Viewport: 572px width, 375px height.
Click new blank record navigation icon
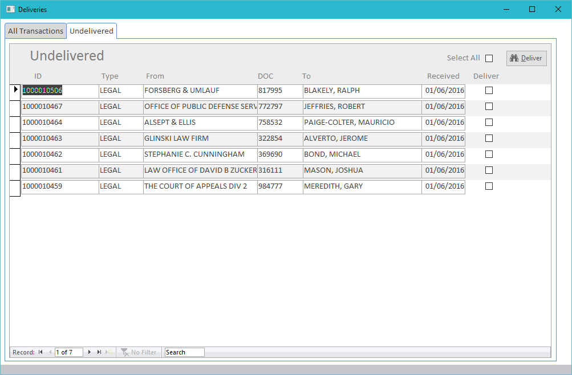109,352
